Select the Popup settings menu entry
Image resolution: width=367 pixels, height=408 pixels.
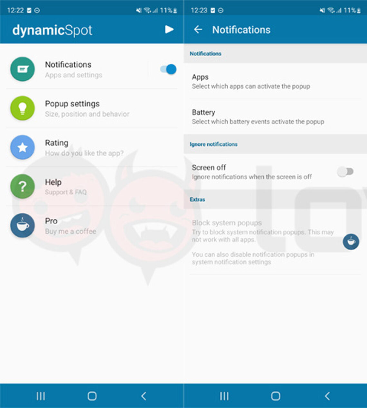[87, 108]
